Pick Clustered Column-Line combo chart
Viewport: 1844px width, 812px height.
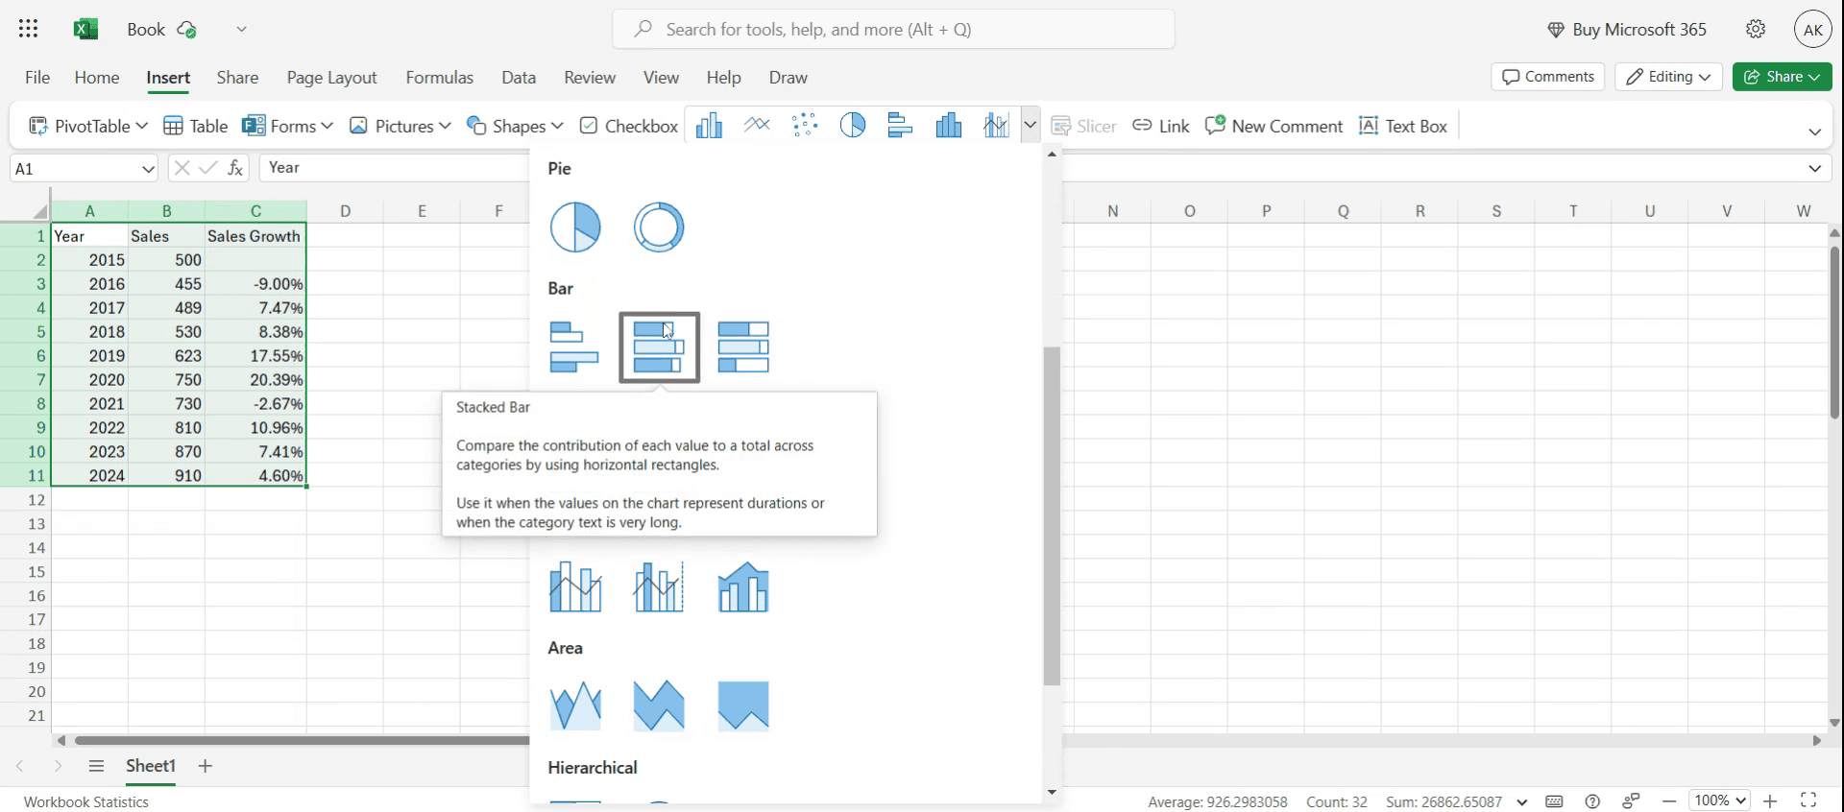[x=575, y=586]
